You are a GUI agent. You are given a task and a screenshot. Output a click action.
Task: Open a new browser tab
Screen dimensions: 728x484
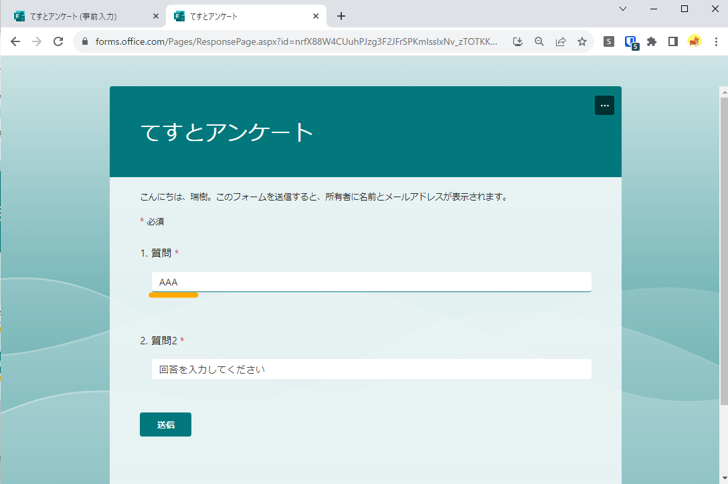tap(341, 16)
